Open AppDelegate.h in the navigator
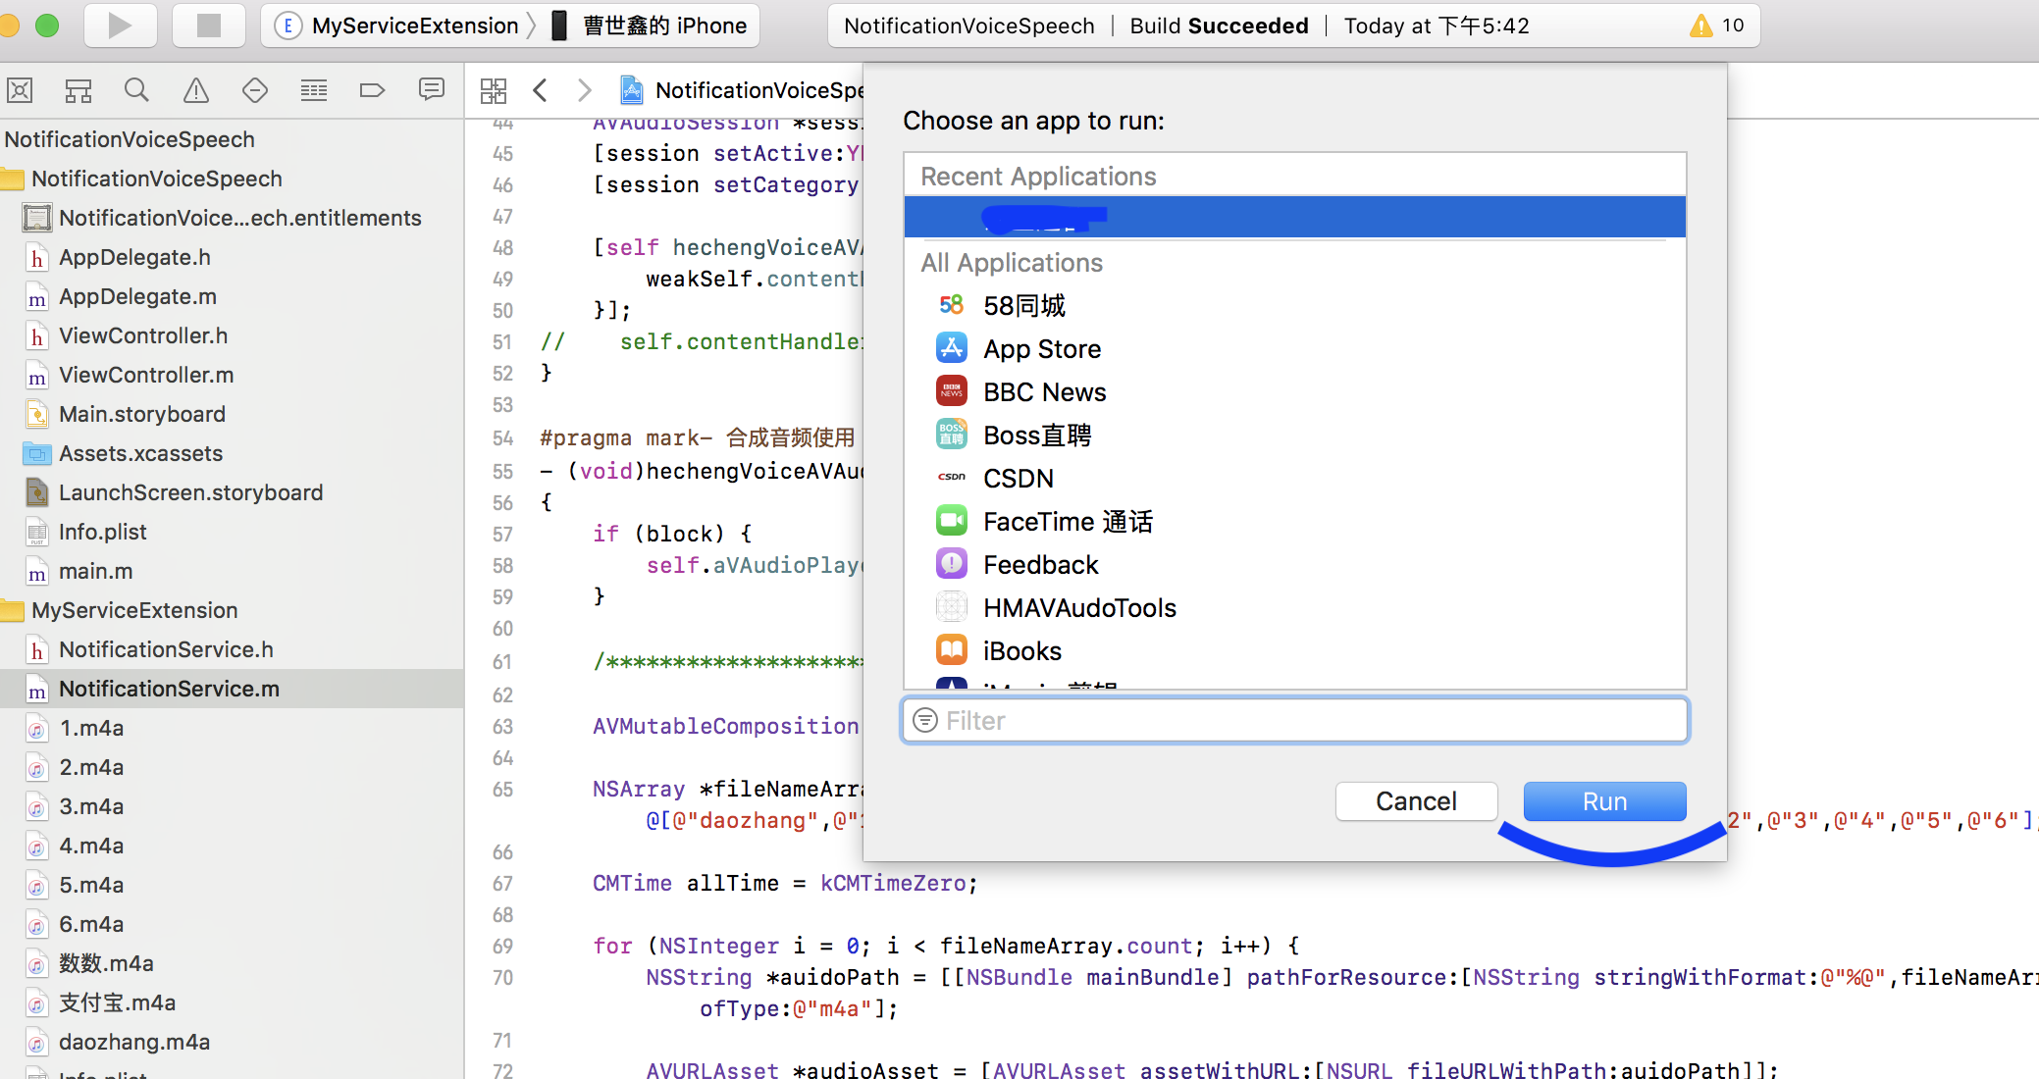This screenshot has height=1079, width=2039. click(134, 257)
